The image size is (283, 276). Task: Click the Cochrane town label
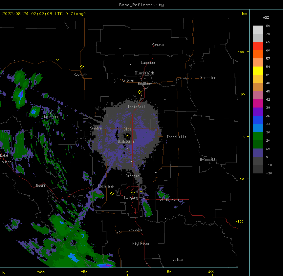(106, 186)
